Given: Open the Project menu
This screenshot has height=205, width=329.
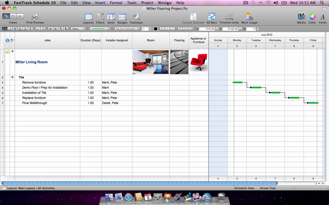Looking at the screenshot, I should click(x=147, y=3).
